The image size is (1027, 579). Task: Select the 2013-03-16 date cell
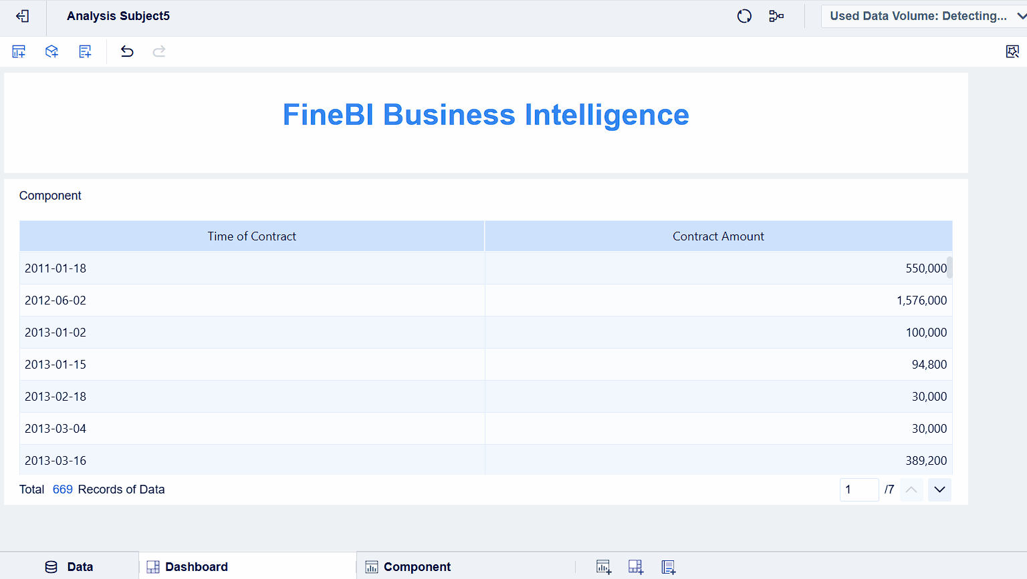pyautogui.click(x=252, y=460)
